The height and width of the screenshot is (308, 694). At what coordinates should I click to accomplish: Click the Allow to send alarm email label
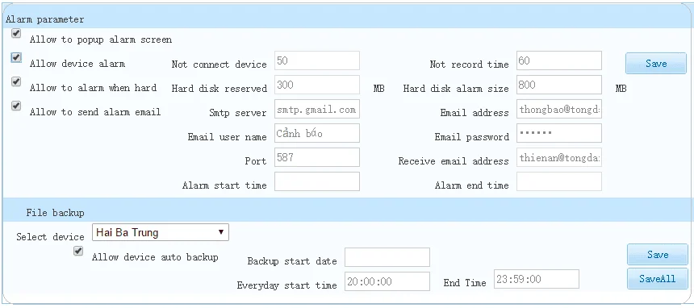point(95,112)
